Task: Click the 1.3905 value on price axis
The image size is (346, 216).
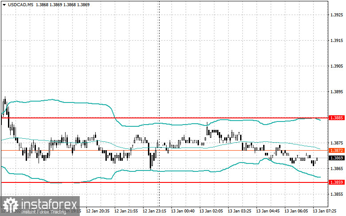Action: click(337, 66)
